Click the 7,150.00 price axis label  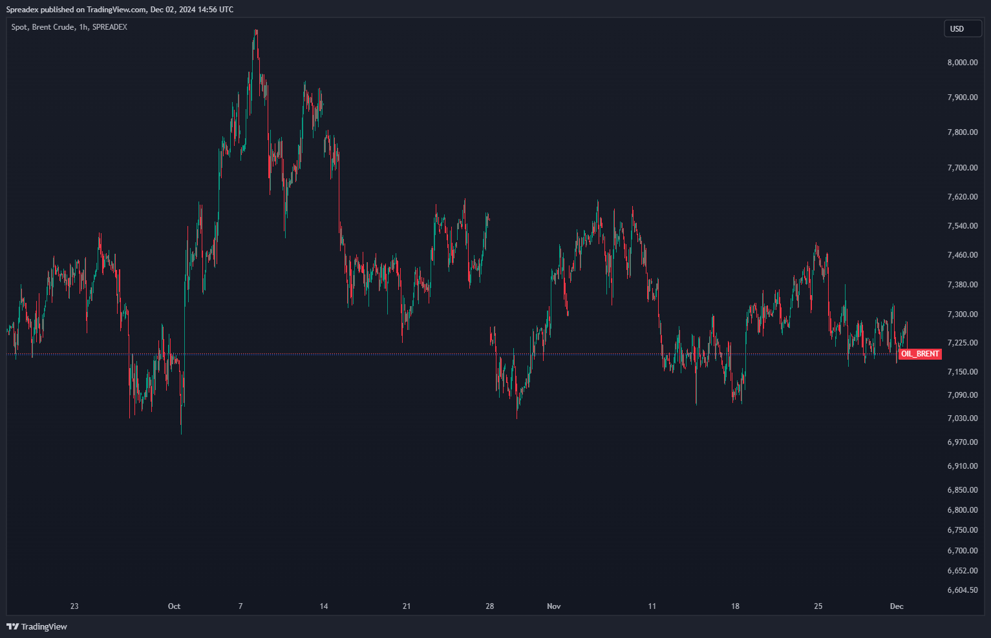click(x=963, y=372)
